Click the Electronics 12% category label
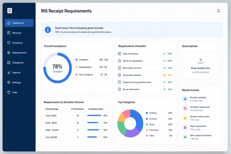 [154, 130]
